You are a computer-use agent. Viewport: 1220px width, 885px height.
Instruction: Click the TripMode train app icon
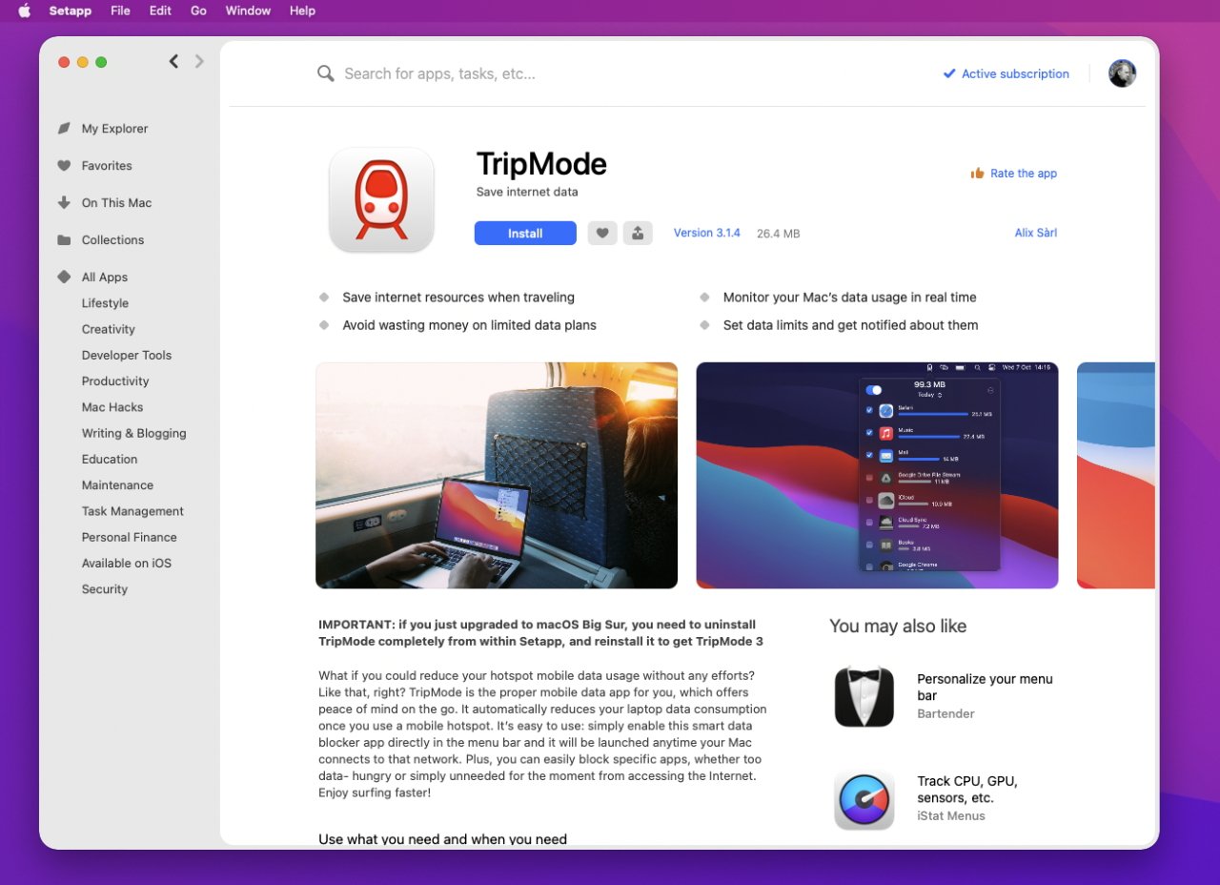(x=381, y=199)
